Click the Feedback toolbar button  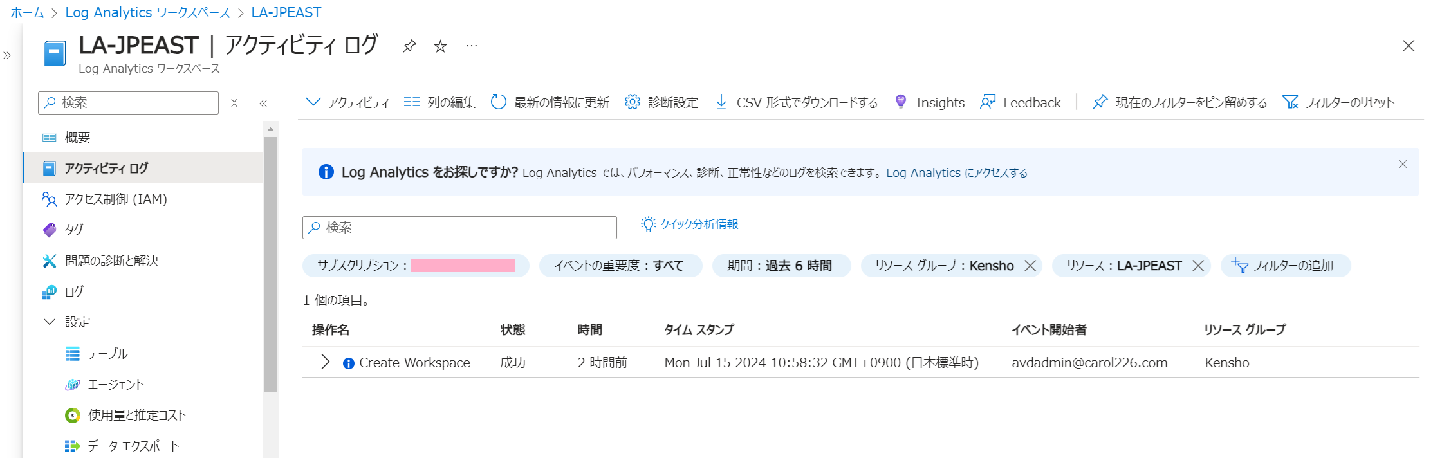tap(1020, 102)
